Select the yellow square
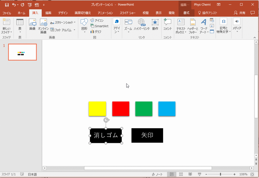The width and height of the screenshot is (259, 178). [x=97, y=109]
